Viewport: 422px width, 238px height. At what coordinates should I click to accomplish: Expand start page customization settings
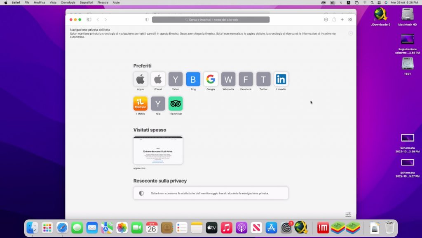click(x=348, y=215)
